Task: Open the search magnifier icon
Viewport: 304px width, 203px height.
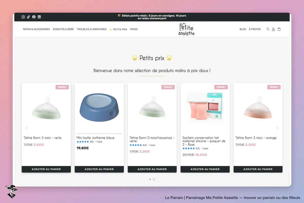Action: pyautogui.click(x=268, y=29)
